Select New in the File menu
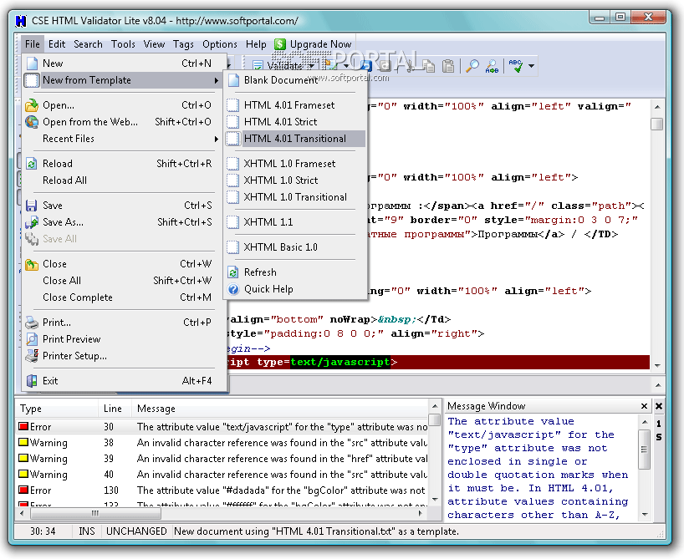Screen dimensions: 684x559 coord(125,64)
